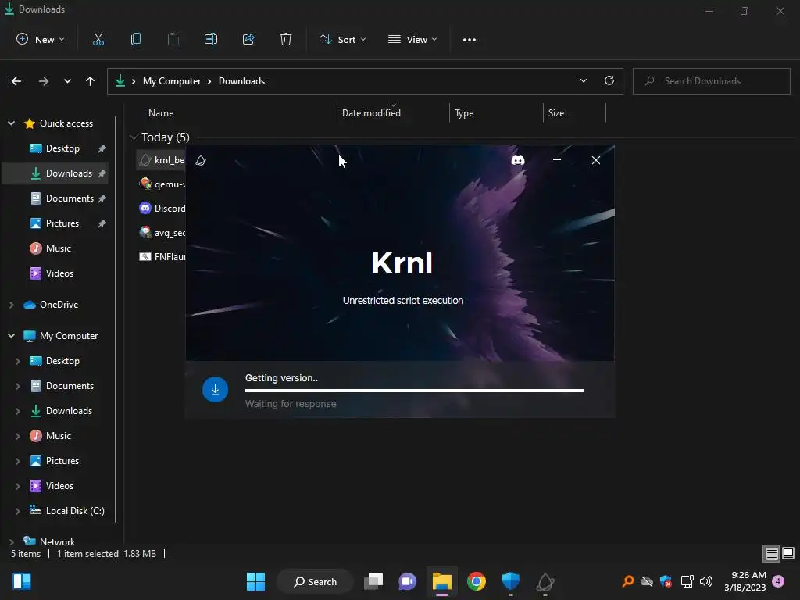Open the View options dropdown
800x600 pixels.
coord(412,39)
